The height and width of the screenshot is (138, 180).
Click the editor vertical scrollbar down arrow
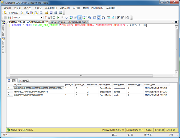click(x=176, y=73)
